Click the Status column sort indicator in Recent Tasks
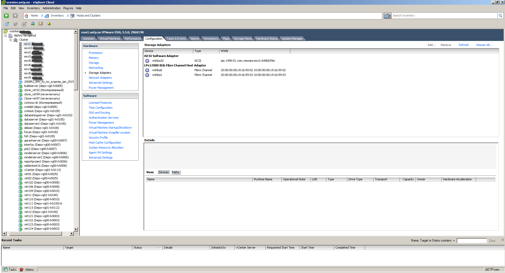This screenshot has height=273, width=505. coord(159,248)
